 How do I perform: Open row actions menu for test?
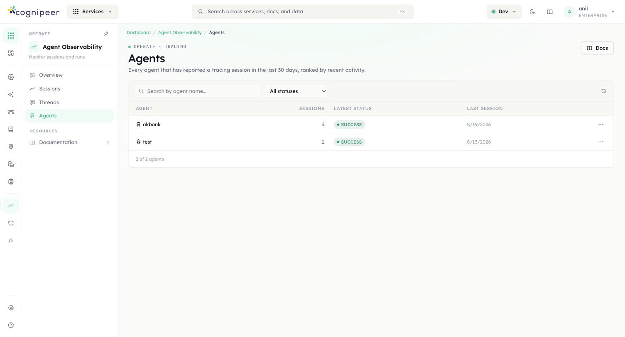pos(600,142)
